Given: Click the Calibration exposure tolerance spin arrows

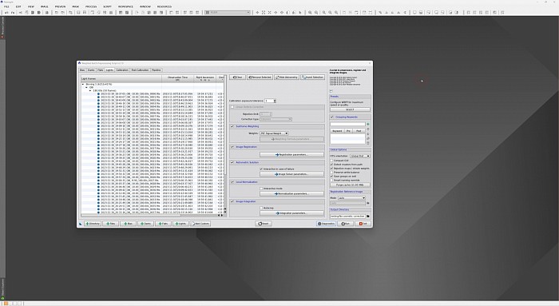Looking at the screenshot, I should point(275,101).
